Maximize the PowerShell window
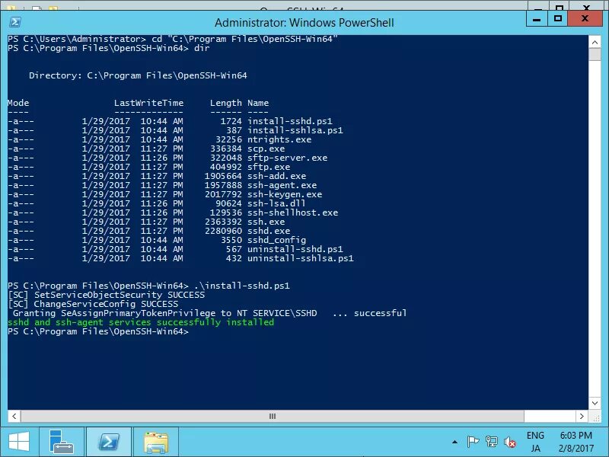This screenshot has height=457, width=609. 558,18
